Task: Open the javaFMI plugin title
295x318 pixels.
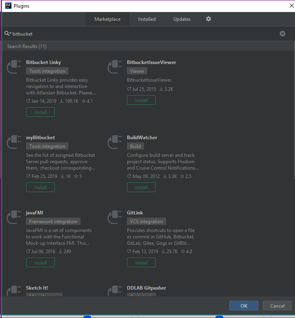Action: point(34,213)
